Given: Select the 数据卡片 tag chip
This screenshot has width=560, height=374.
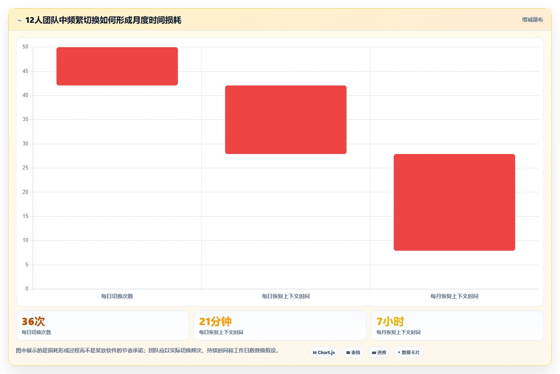Looking at the screenshot, I should tap(409, 352).
